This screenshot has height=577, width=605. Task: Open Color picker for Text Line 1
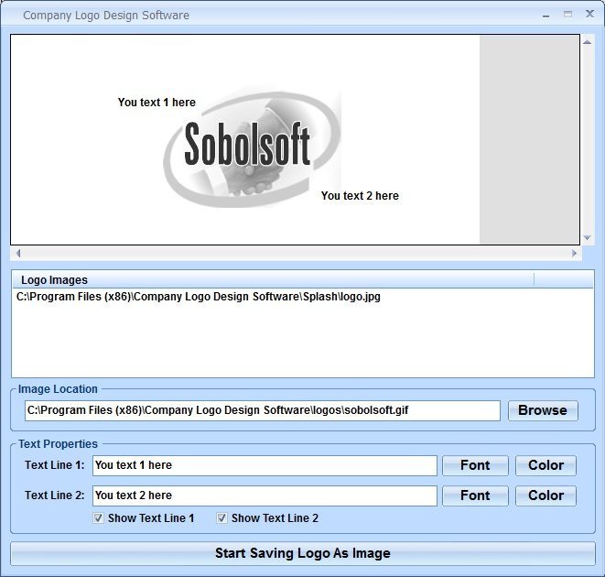tap(546, 465)
